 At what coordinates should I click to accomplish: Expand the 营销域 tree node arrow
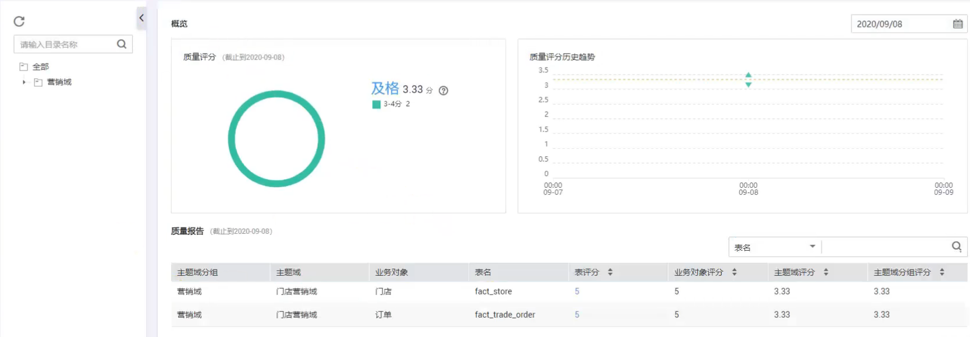tap(24, 82)
